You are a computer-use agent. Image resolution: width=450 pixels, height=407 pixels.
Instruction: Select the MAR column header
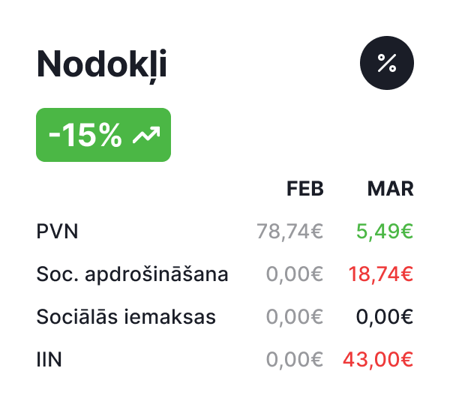(391, 189)
